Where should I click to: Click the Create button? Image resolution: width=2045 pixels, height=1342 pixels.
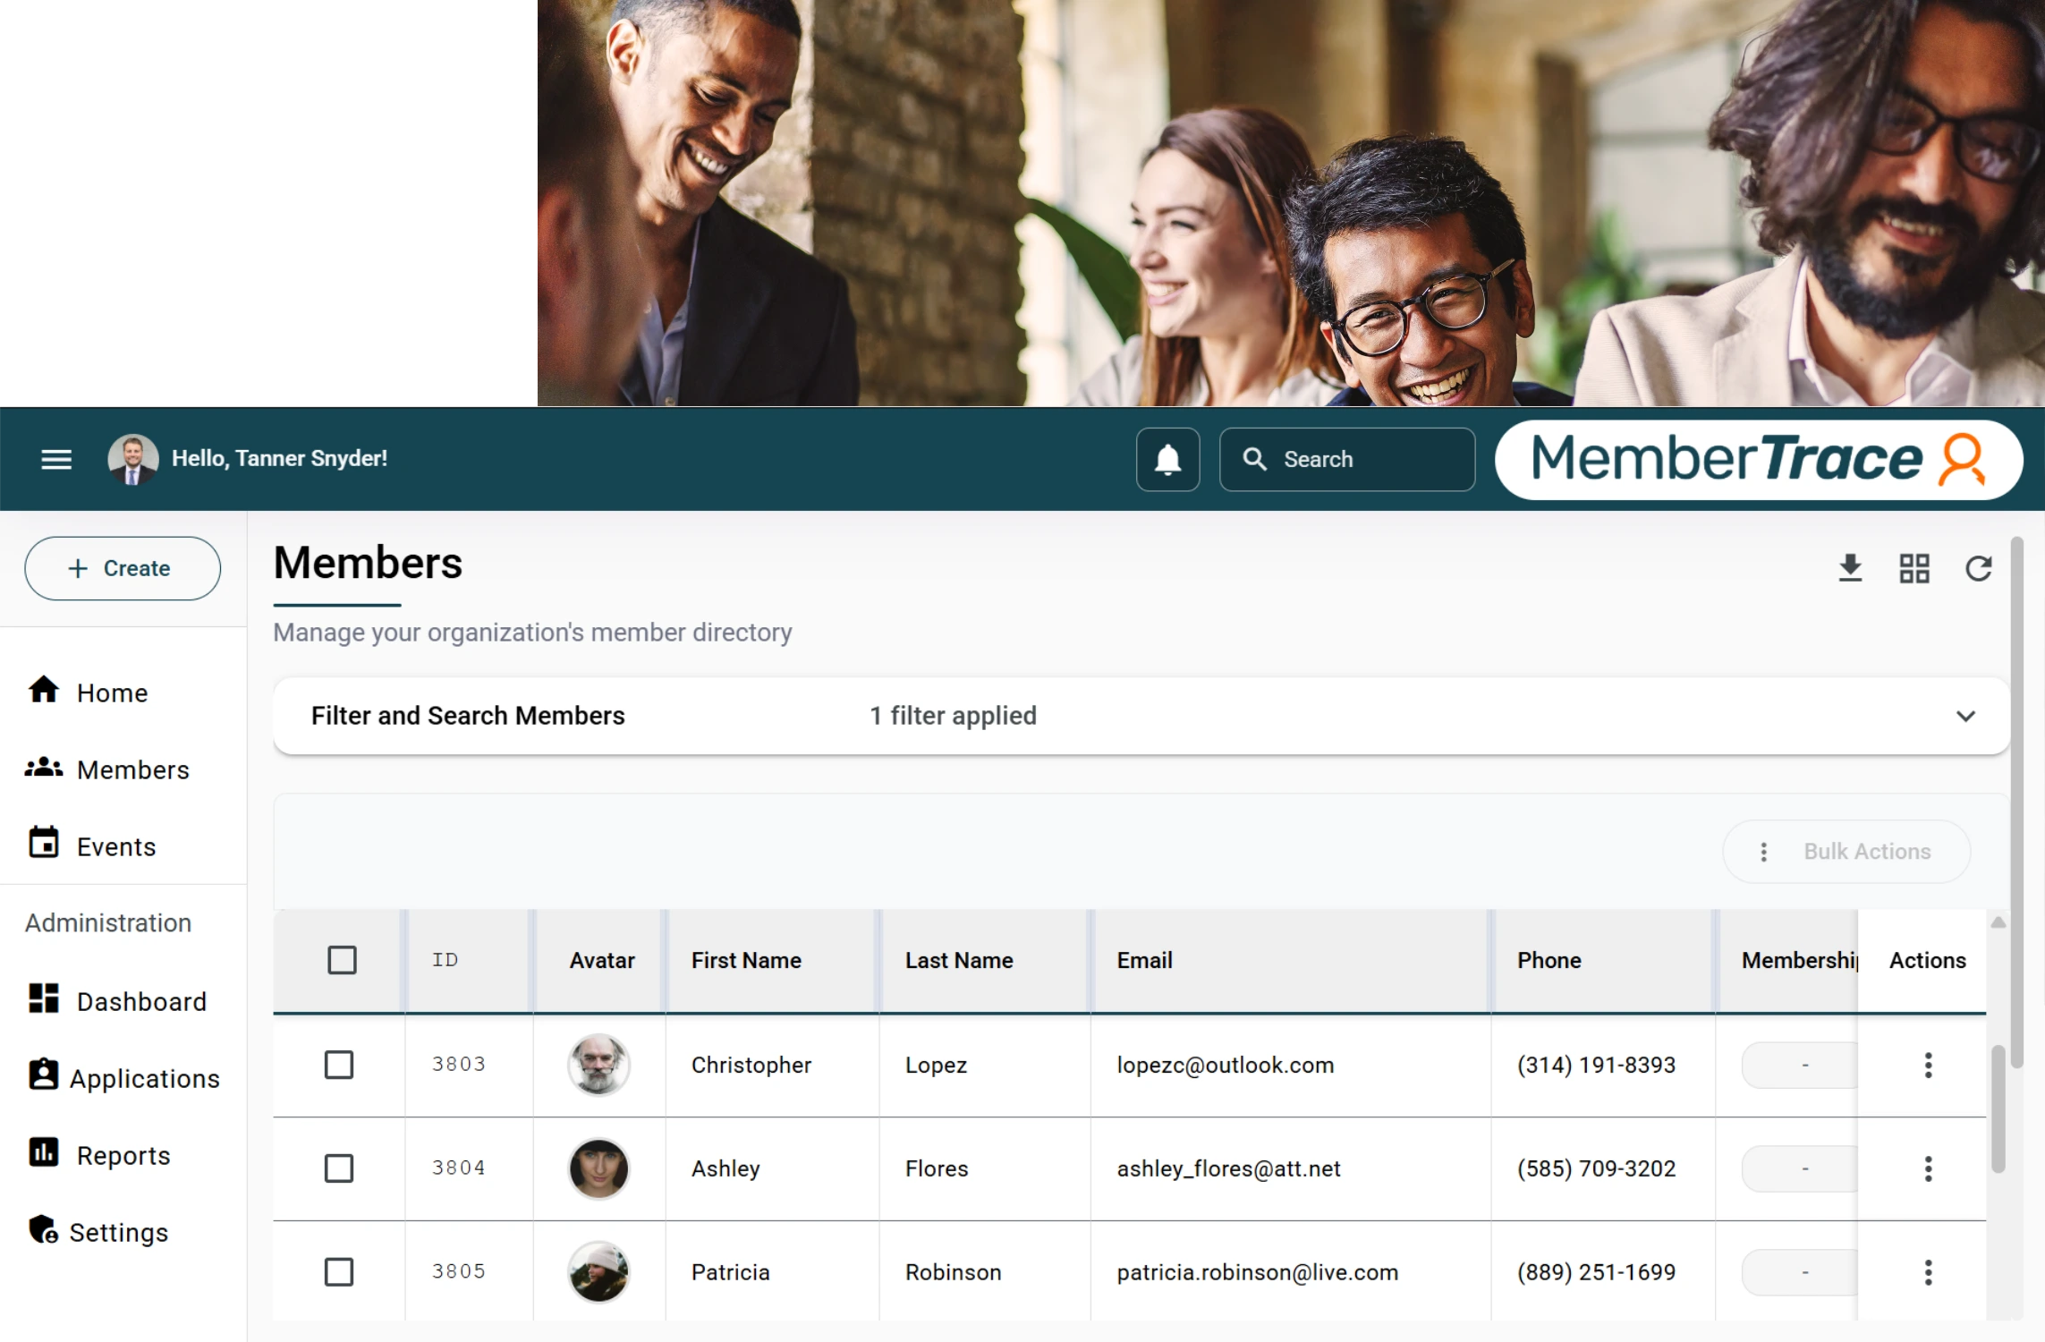[x=123, y=567]
